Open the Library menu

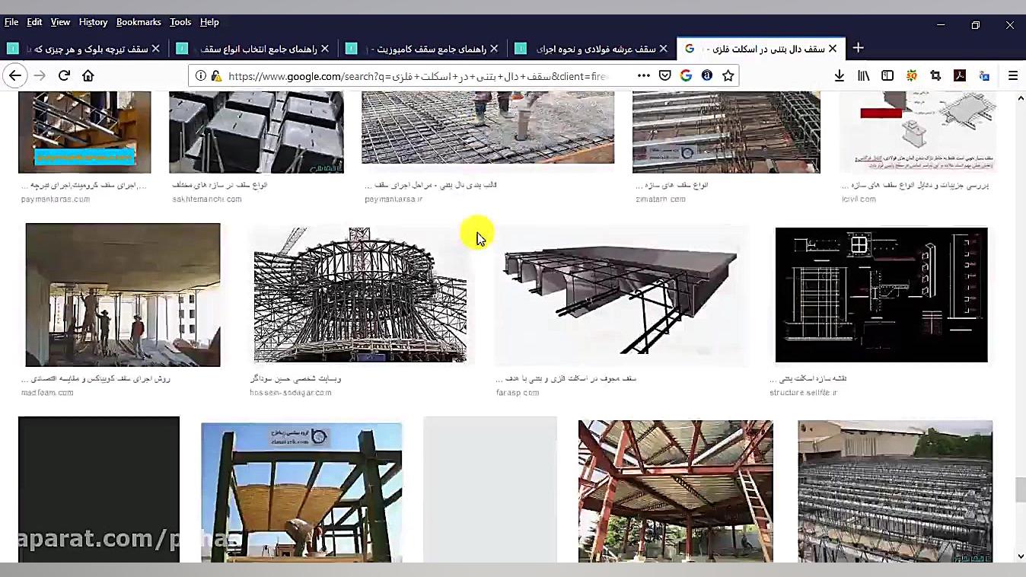(864, 75)
